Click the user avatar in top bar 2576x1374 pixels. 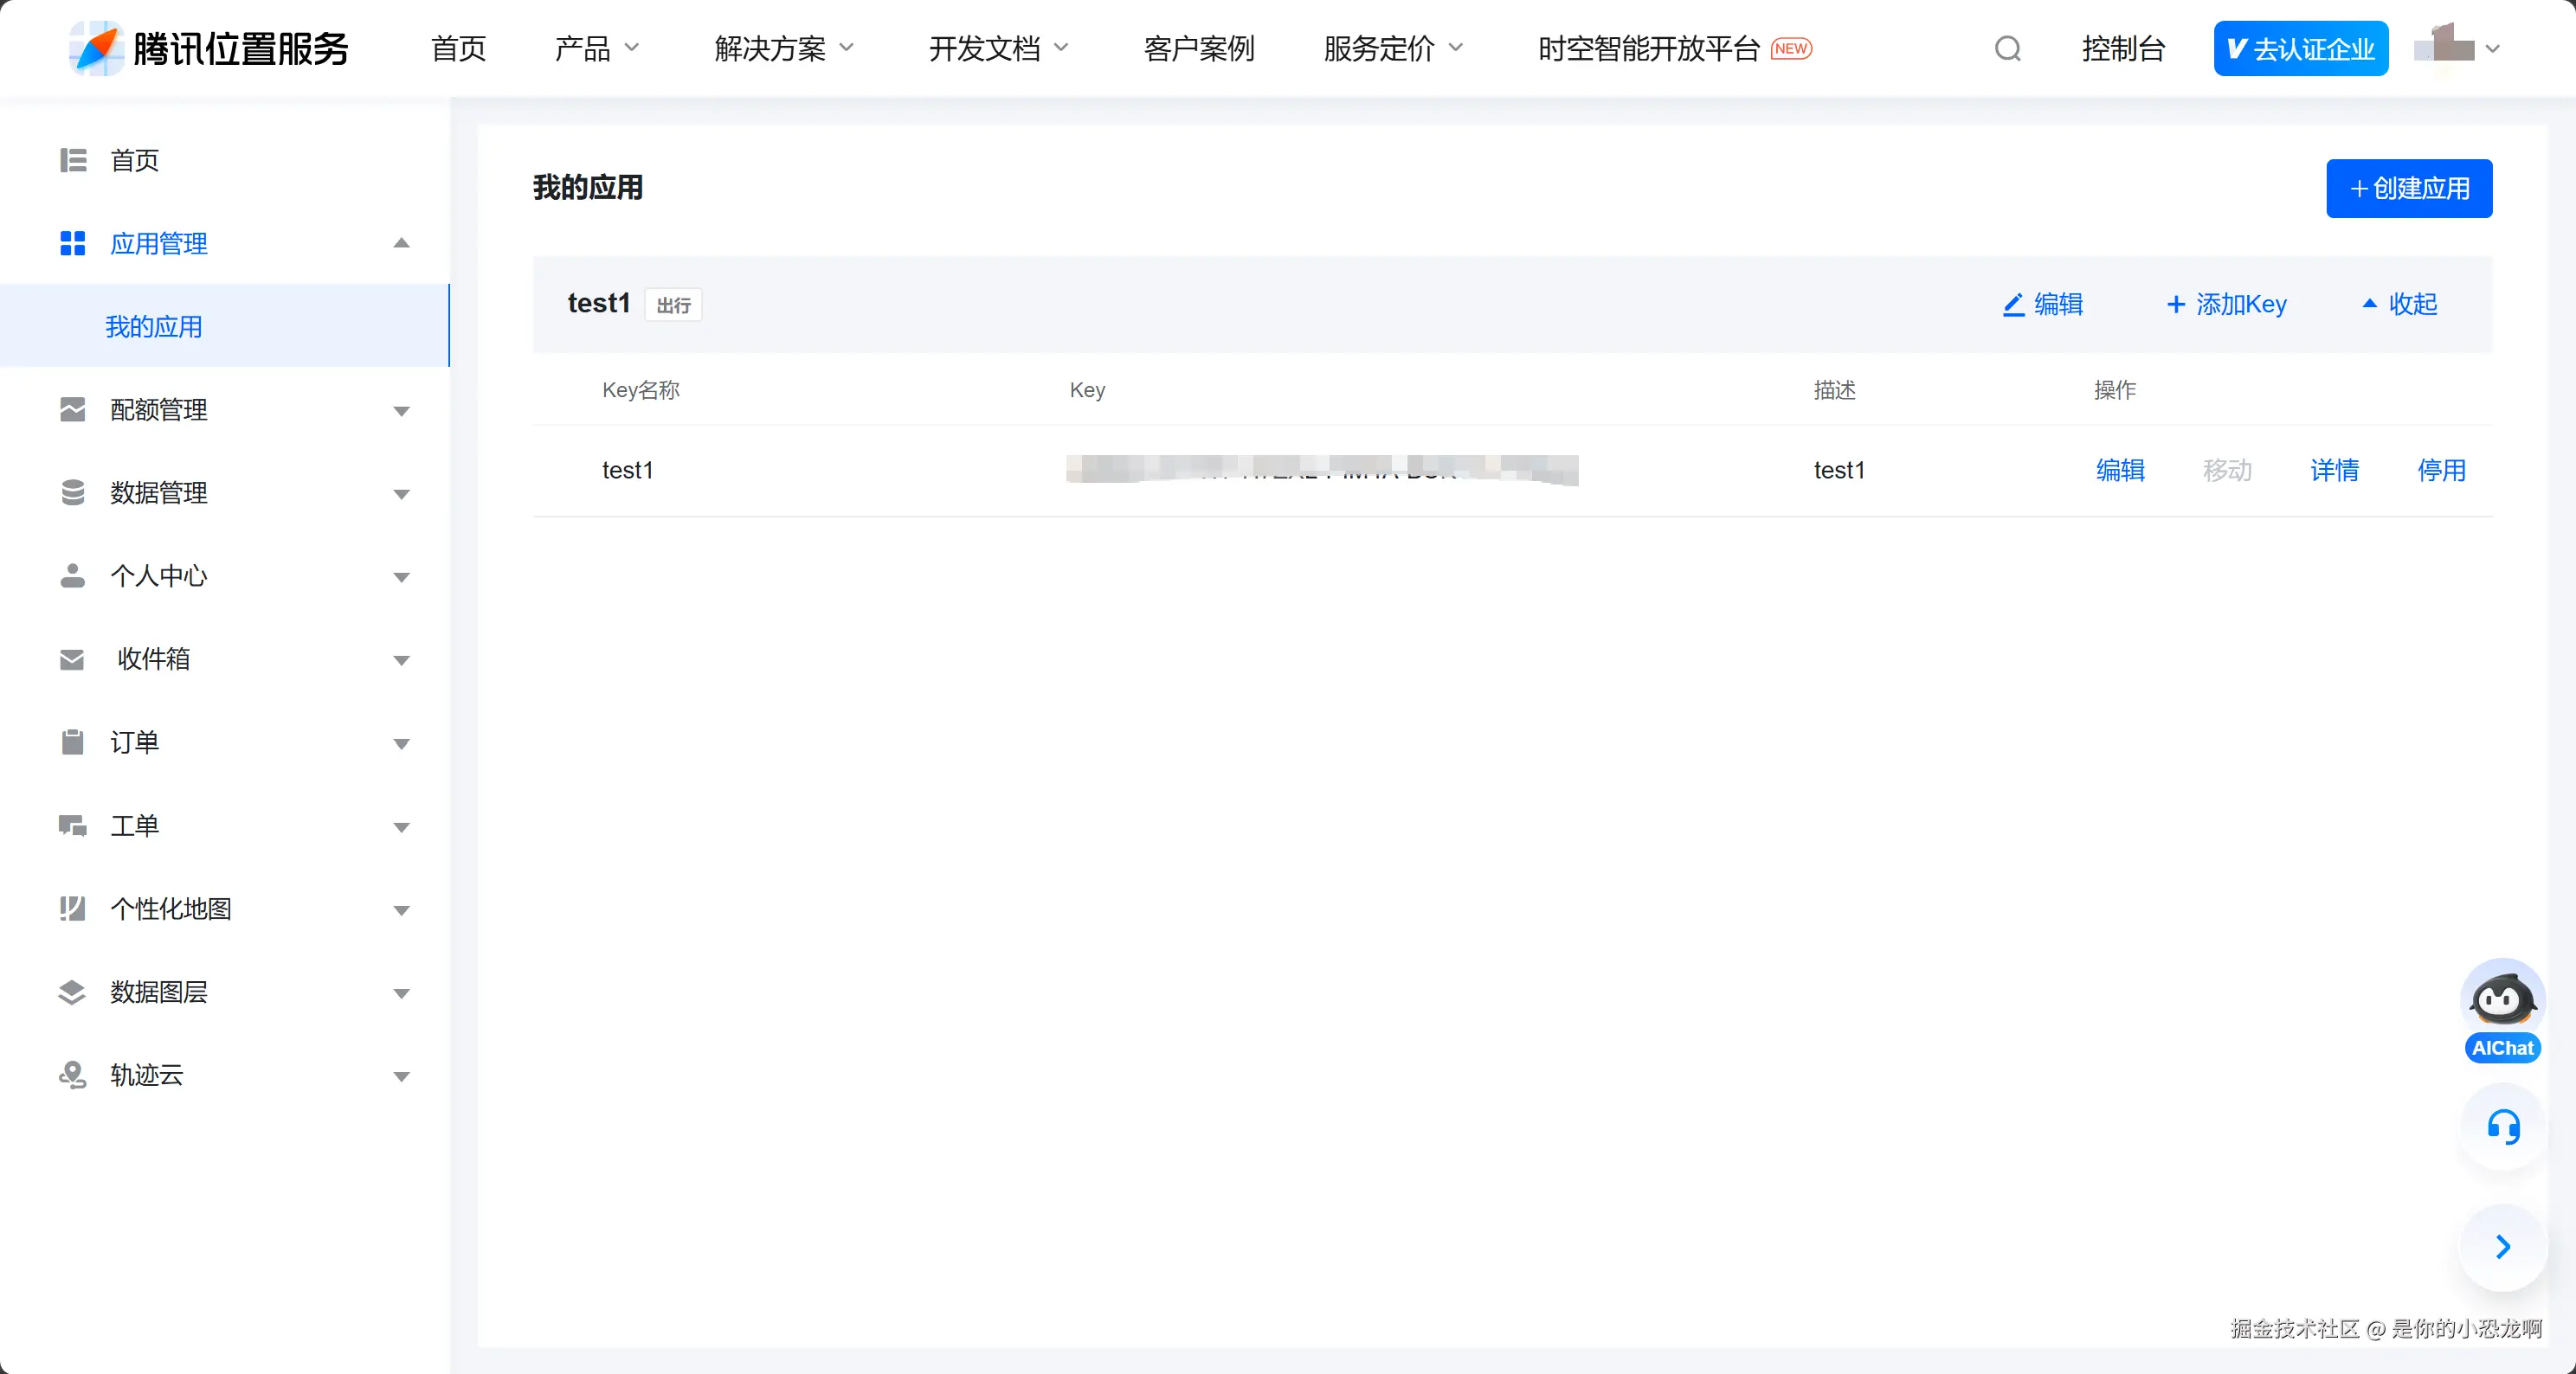(x=2444, y=46)
